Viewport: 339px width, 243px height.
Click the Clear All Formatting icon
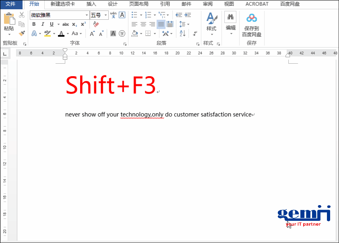96,24
